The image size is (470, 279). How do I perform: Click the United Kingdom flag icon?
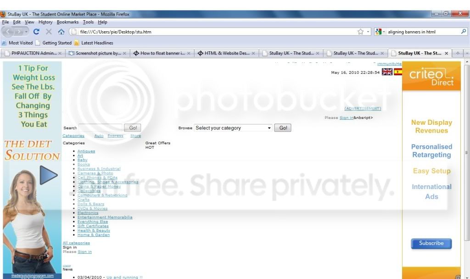coord(387,72)
